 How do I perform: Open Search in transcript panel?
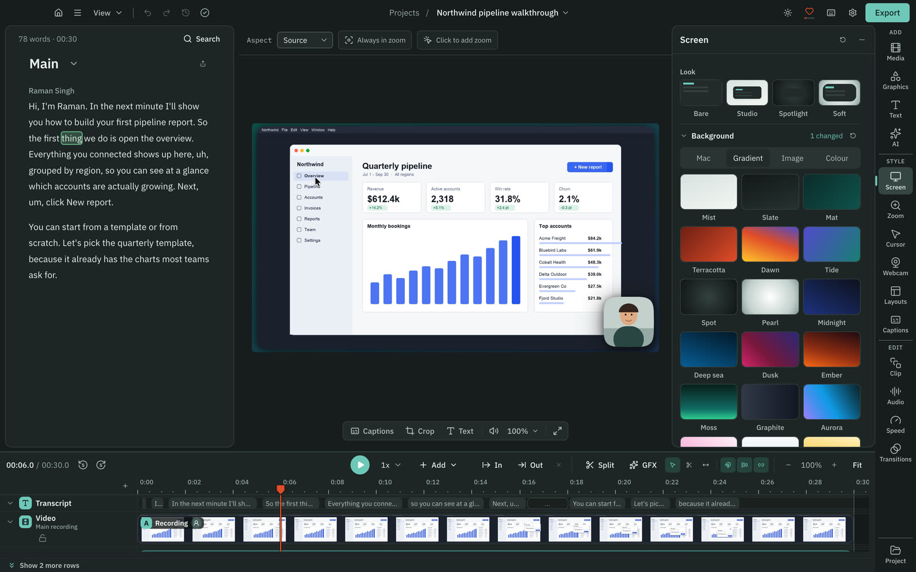[x=202, y=39]
